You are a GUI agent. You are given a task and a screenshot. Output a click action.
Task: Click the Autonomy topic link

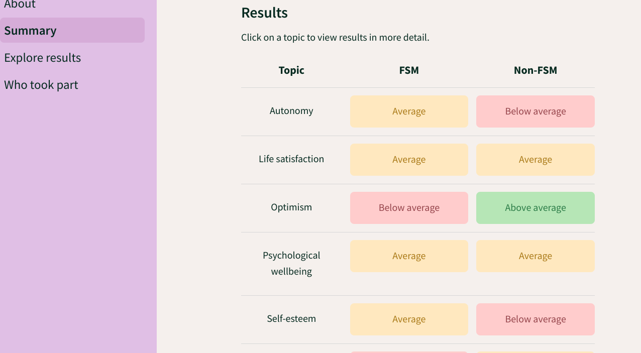(x=291, y=111)
